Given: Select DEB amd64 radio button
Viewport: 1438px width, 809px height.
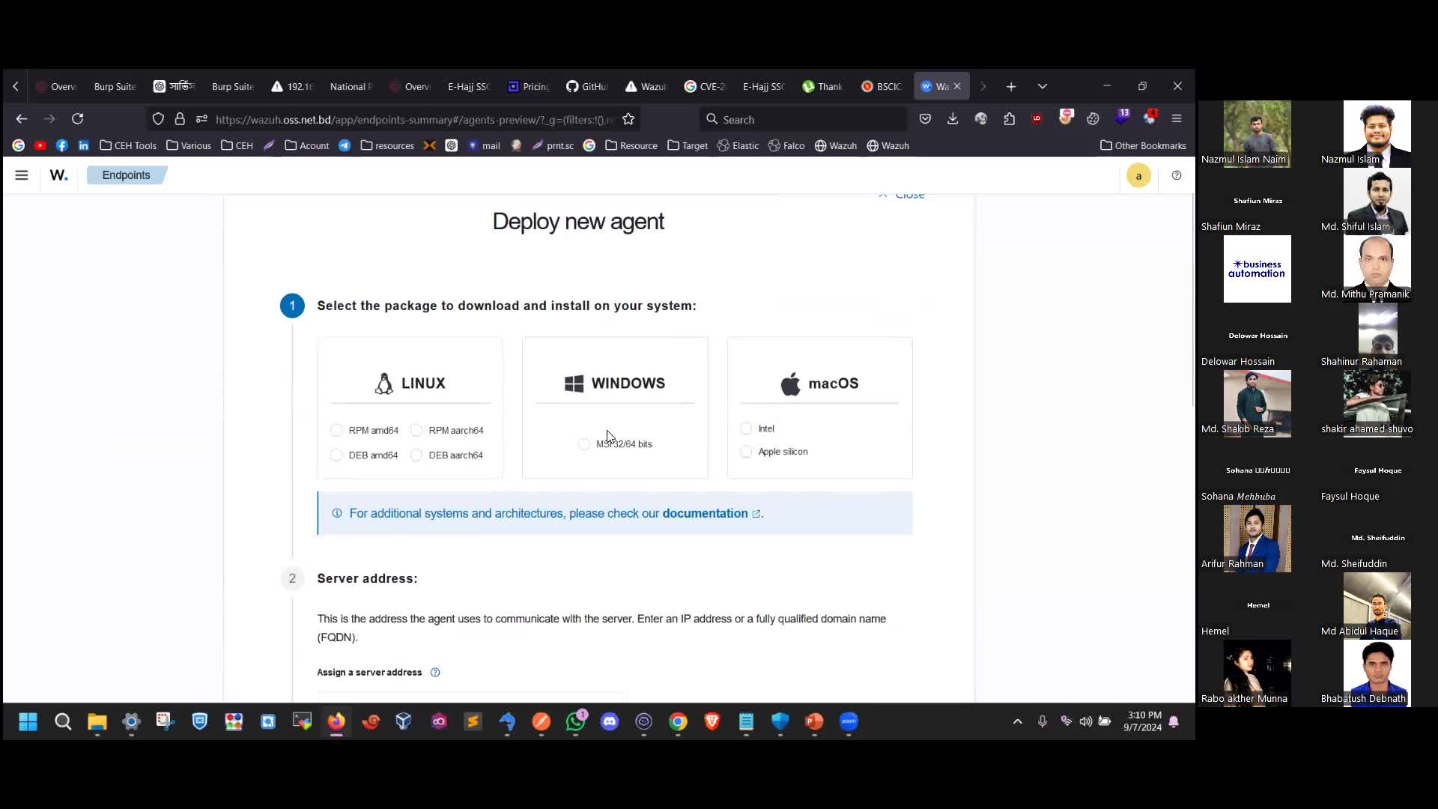Looking at the screenshot, I should pyautogui.click(x=336, y=455).
